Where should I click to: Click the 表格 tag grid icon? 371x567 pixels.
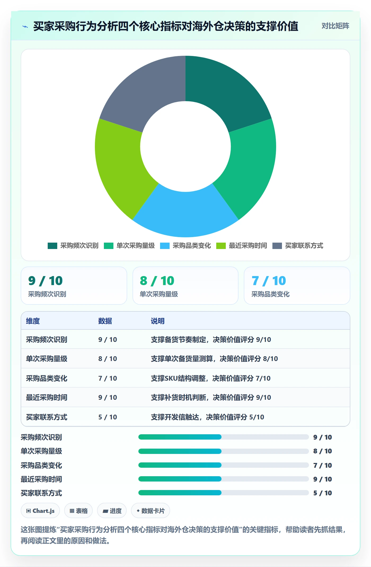[x=72, y=511]
